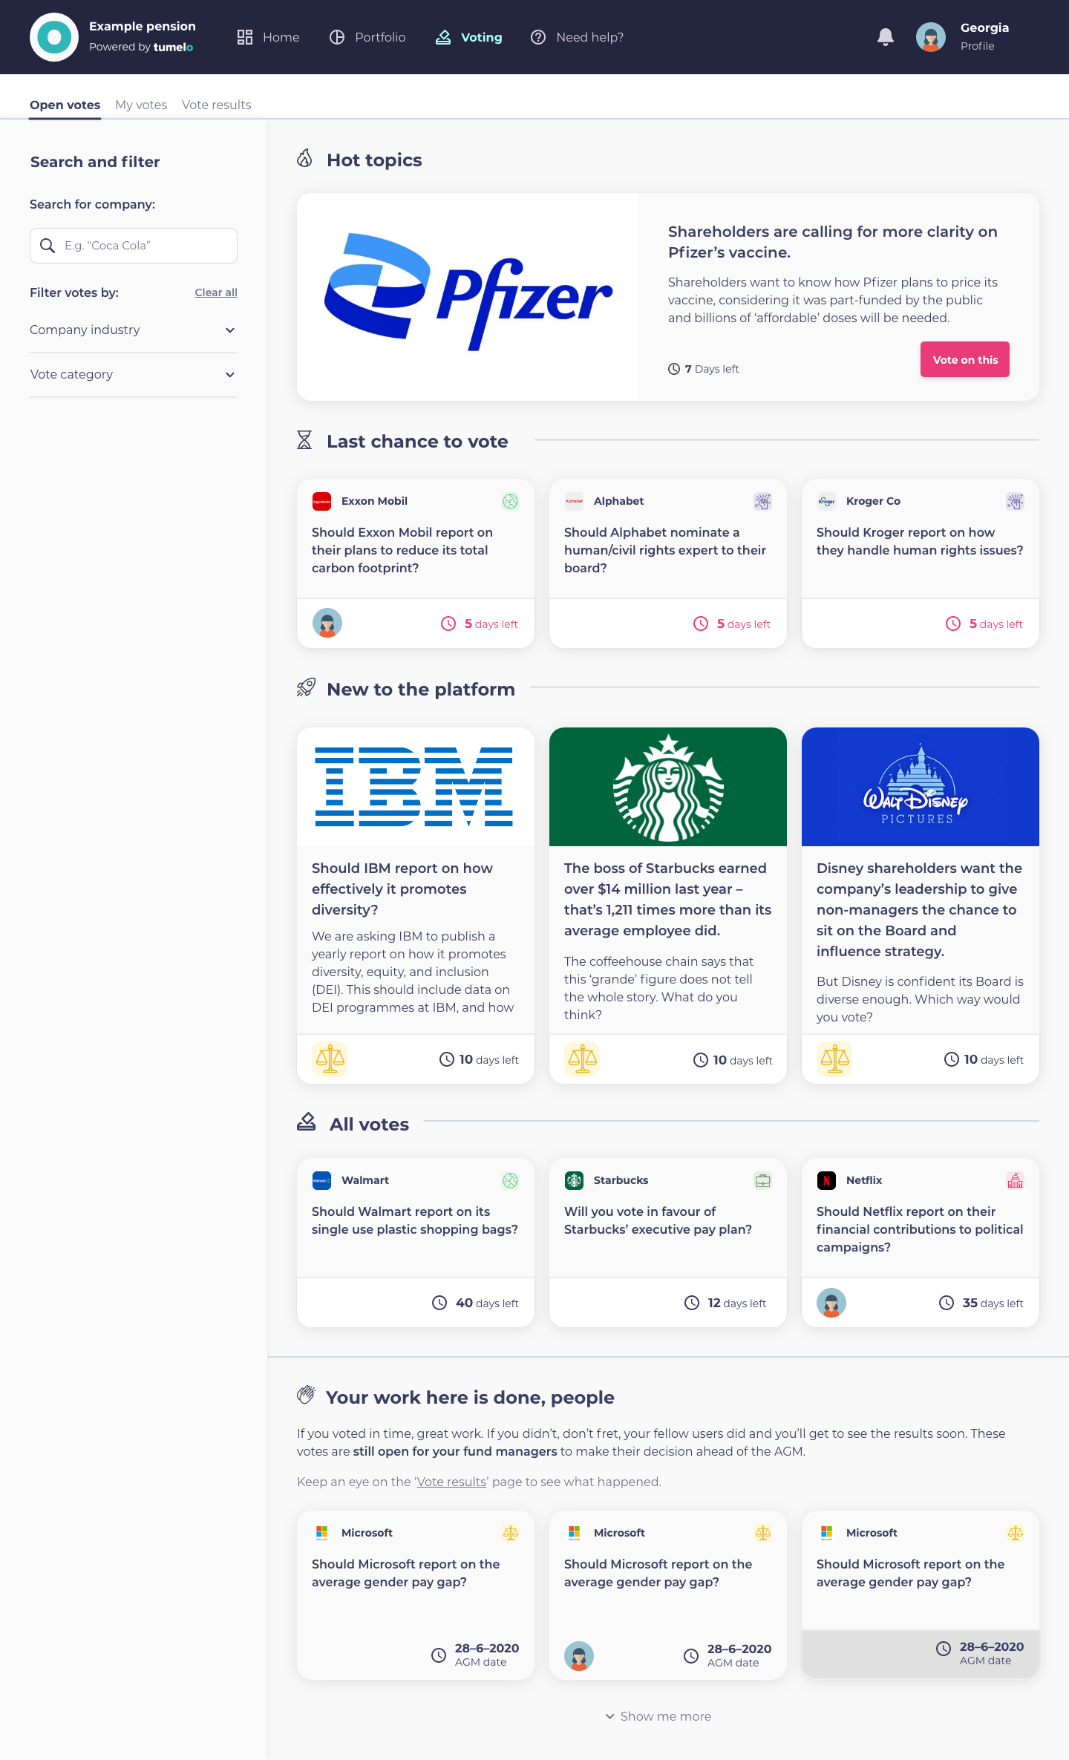The height and width of the screenshot is (1760, 1069).
Task: Expand the Company industry filter
Action: coord(134,330)
